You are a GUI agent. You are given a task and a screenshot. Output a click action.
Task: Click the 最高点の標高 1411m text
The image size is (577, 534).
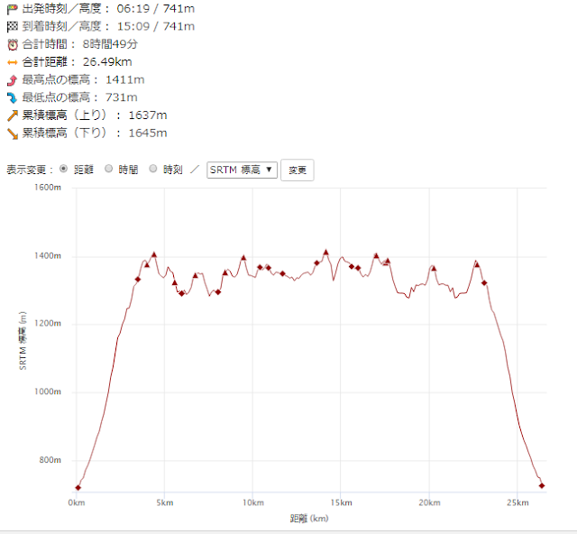tap(83, 79)
